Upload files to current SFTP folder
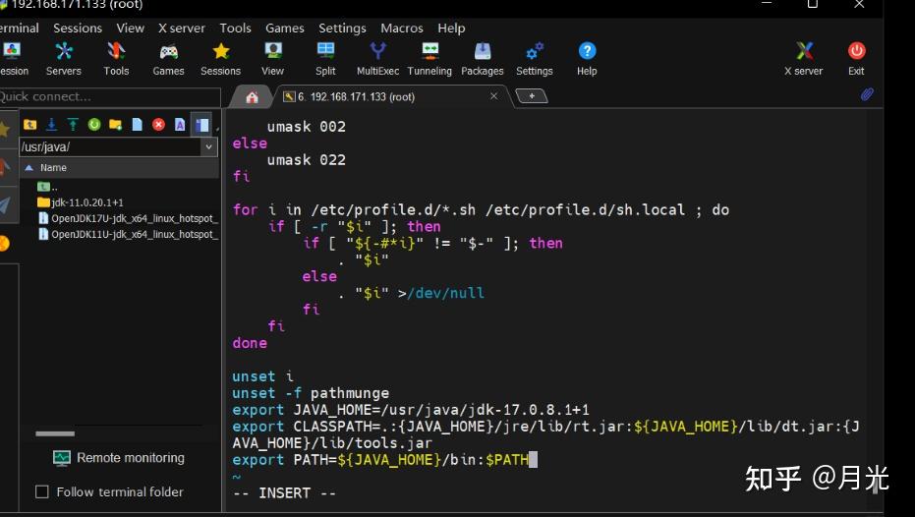The image size is (915, 517). [x=73, y=124]
